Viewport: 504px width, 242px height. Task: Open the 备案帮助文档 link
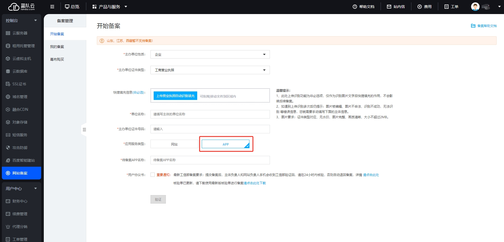[x=484, y=26]
